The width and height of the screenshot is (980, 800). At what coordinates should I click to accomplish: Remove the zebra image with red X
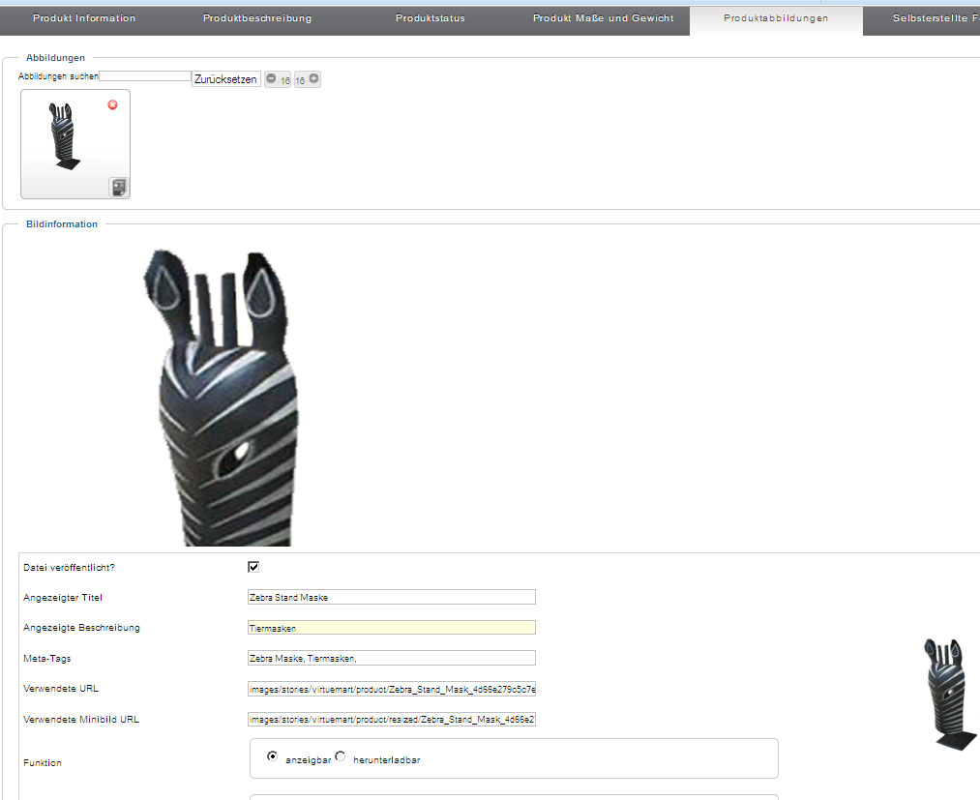pos(112,104)
